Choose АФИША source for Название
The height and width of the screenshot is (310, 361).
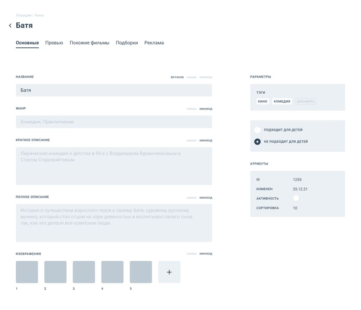click(191, 77)
